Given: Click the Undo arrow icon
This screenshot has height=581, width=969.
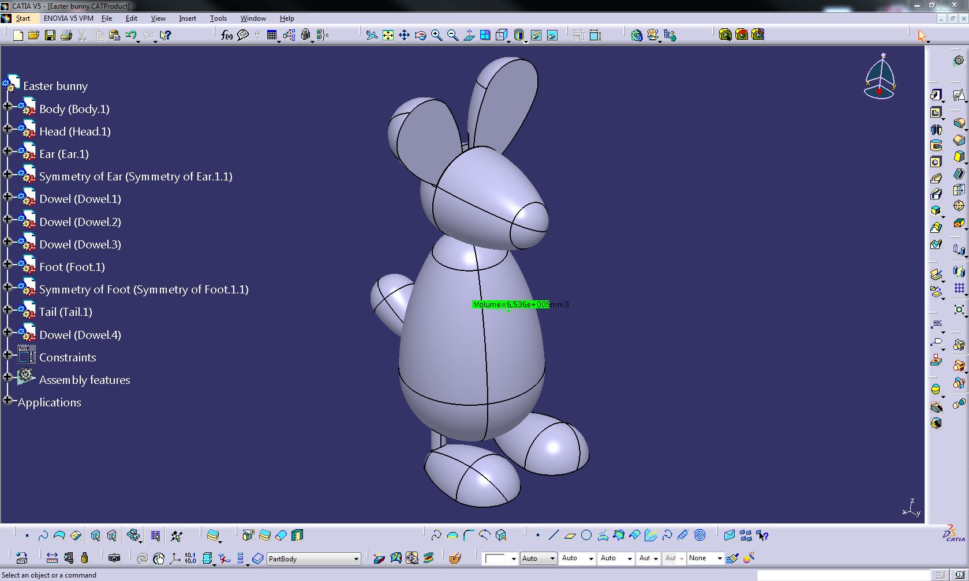Looking at the screenshot, I should [131, 35].
